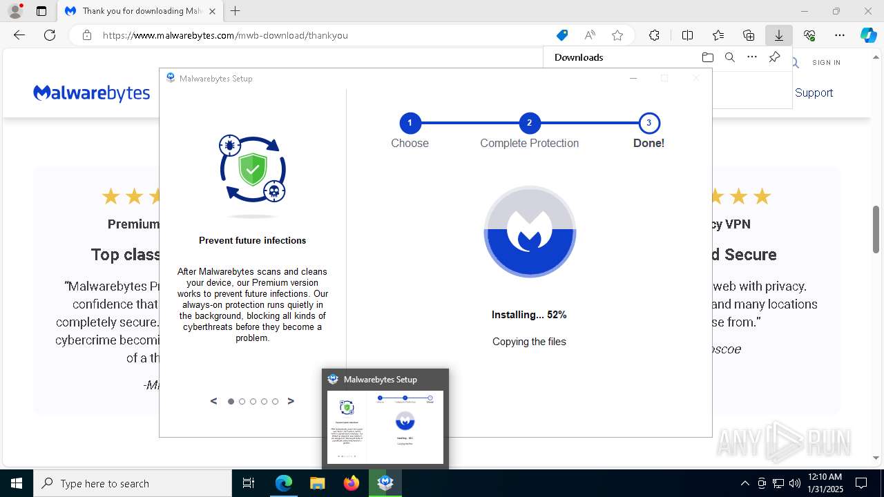This screenshot has height=497, width=884.
Task: Add page to favorites star
Action: click(617, 35)
